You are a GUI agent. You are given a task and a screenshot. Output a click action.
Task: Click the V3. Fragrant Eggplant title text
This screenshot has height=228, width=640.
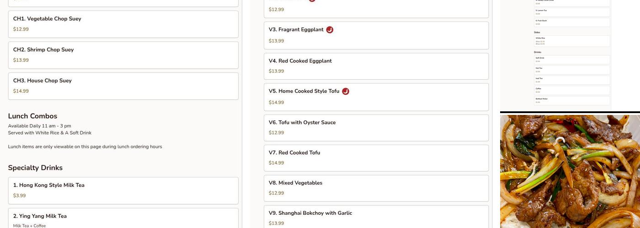pyautogui.click(x=296, y=30)
